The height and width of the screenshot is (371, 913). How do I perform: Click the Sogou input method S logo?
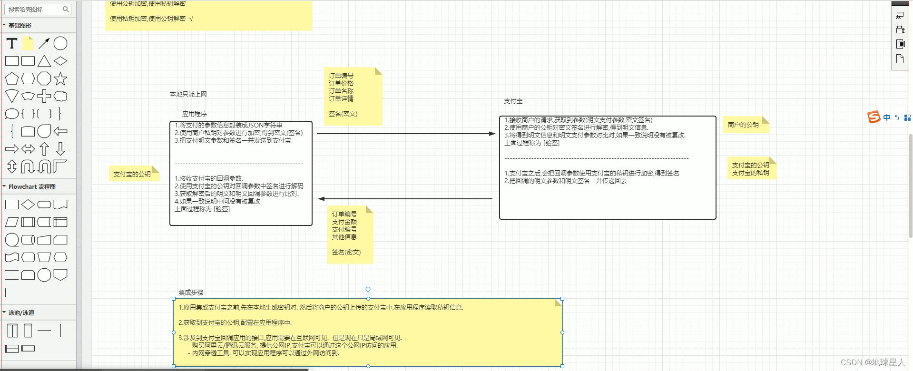pos(874,117)
